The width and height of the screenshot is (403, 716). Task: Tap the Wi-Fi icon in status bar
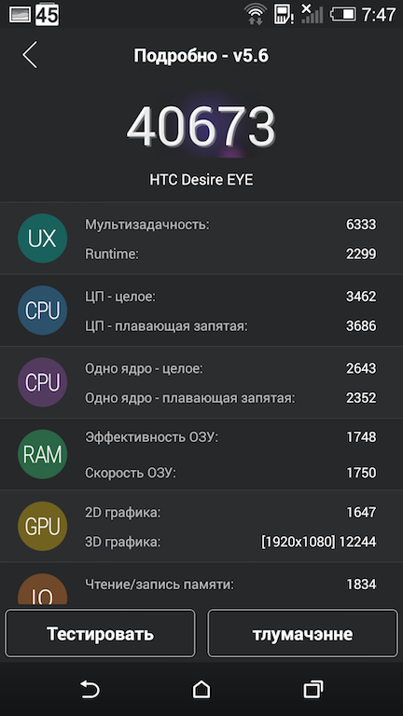[x=256, y=14]
